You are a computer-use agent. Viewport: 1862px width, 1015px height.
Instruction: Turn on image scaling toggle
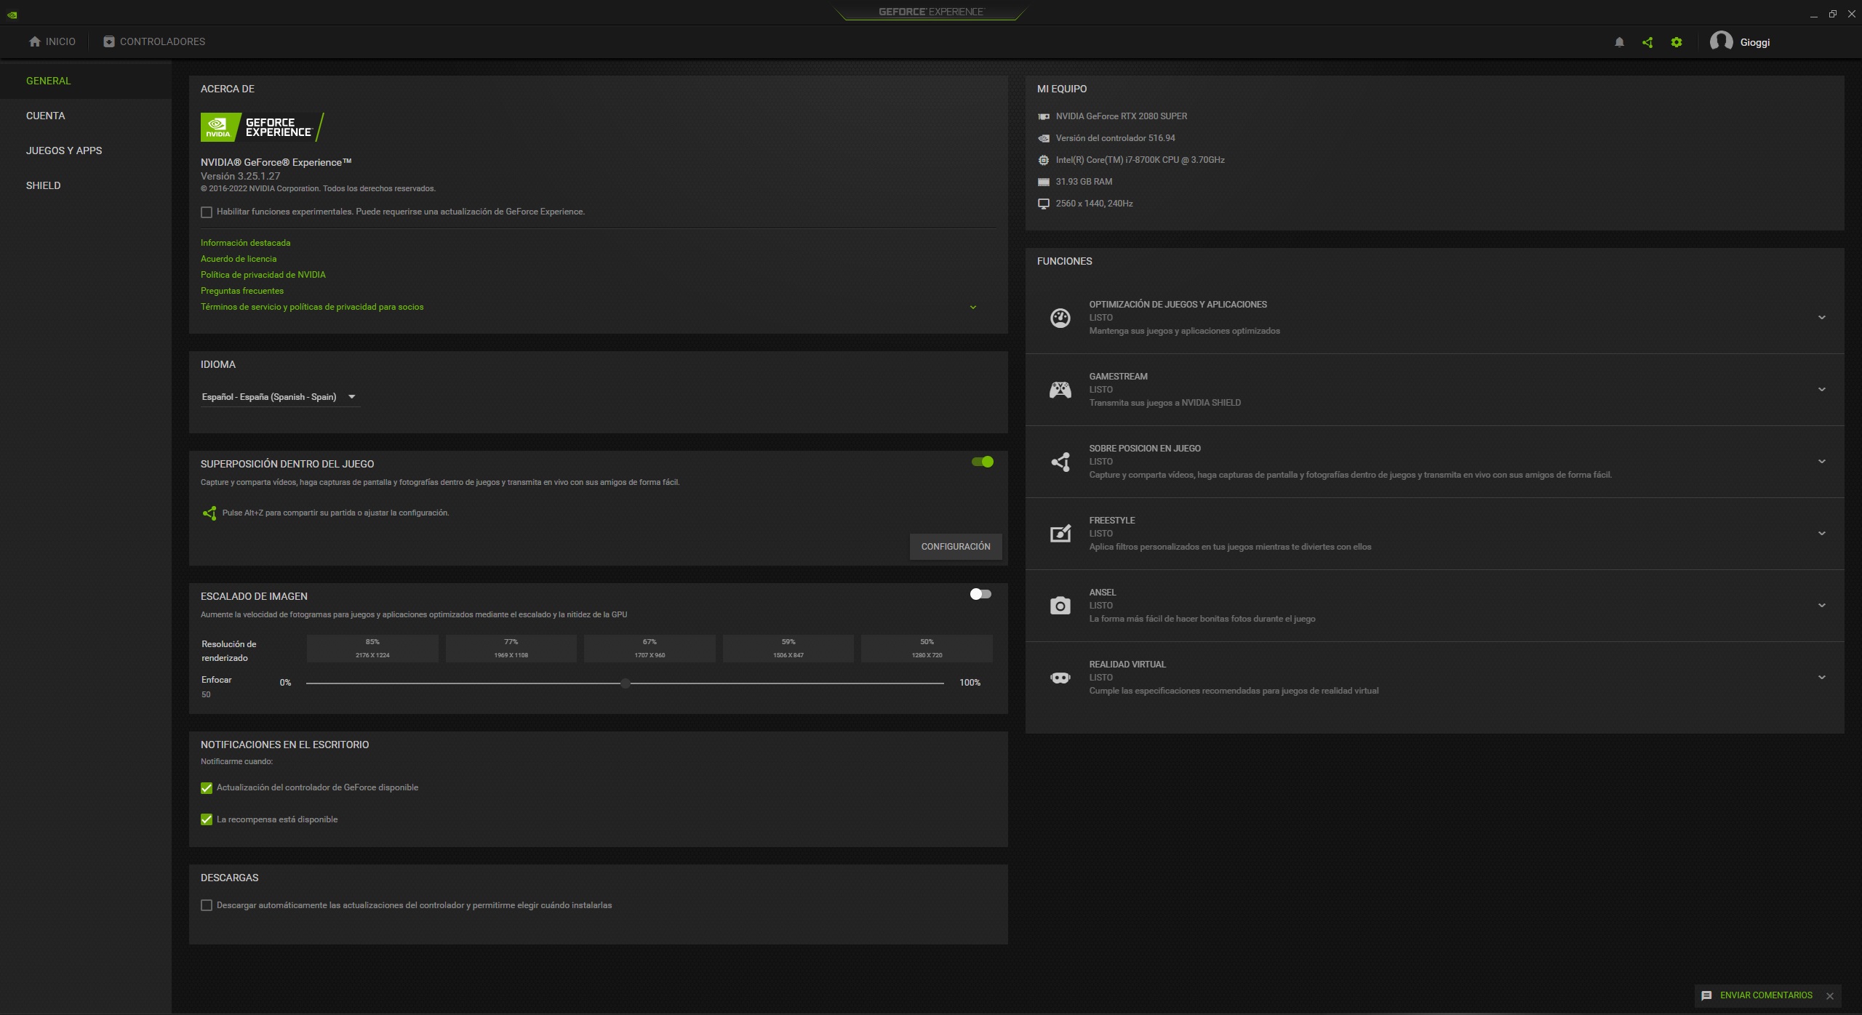coord(980,594)
